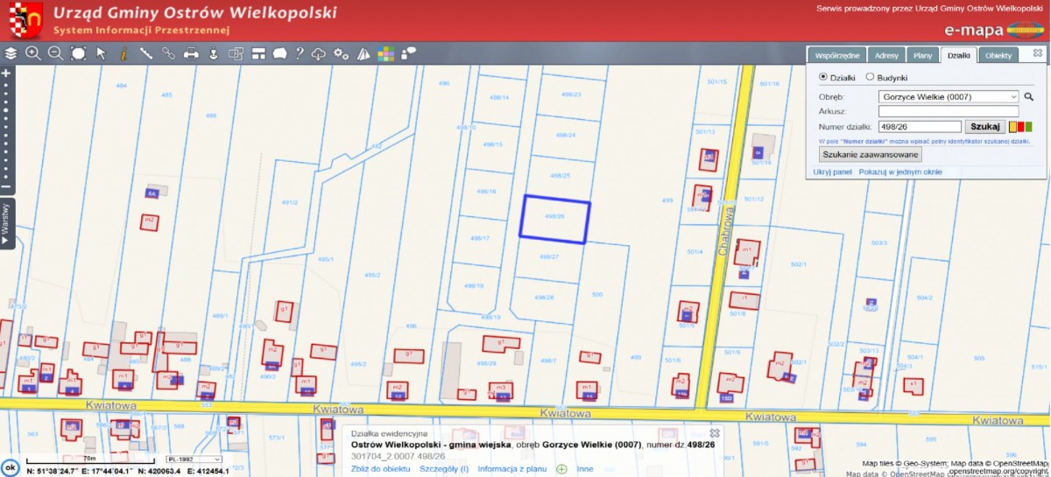Viewport: 1051px width, 477px height.
Task: Click the Ukryj panel link
Action: 832,172
